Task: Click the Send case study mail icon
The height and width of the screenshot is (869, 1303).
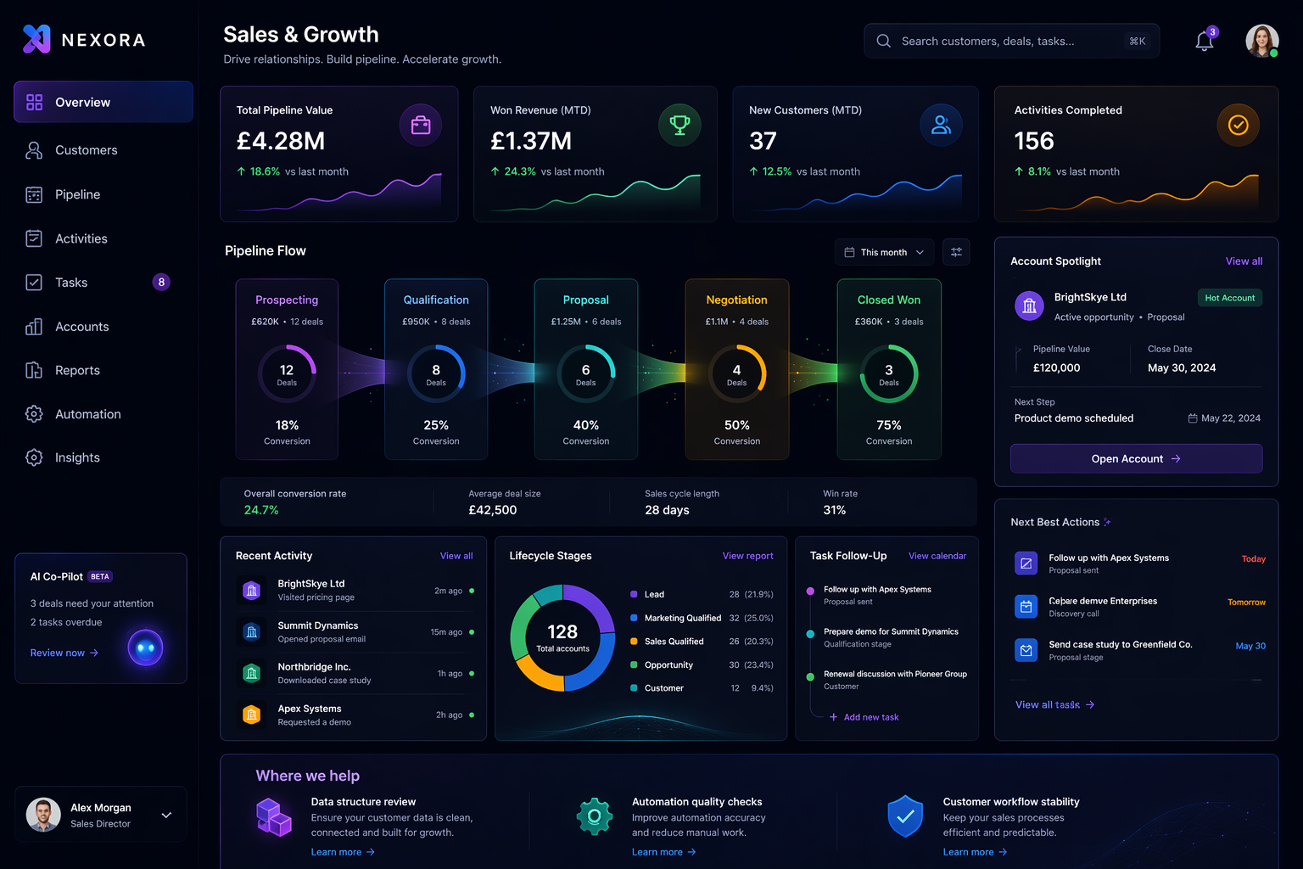Action: [1026, 650]
